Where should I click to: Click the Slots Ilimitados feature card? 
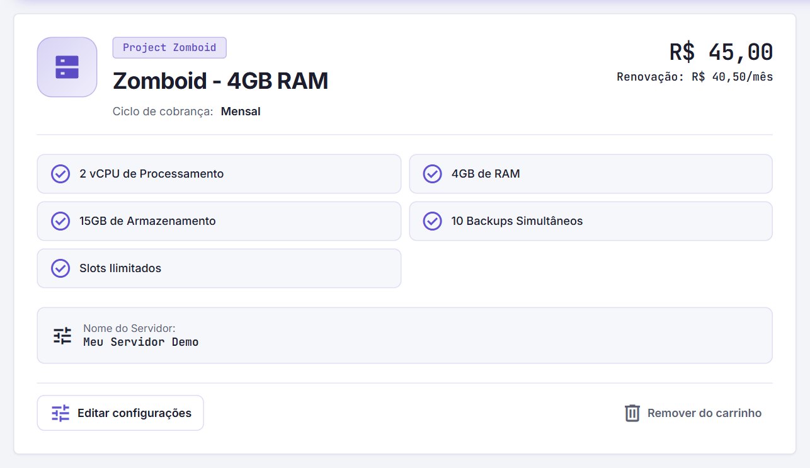tap(219, 268)
